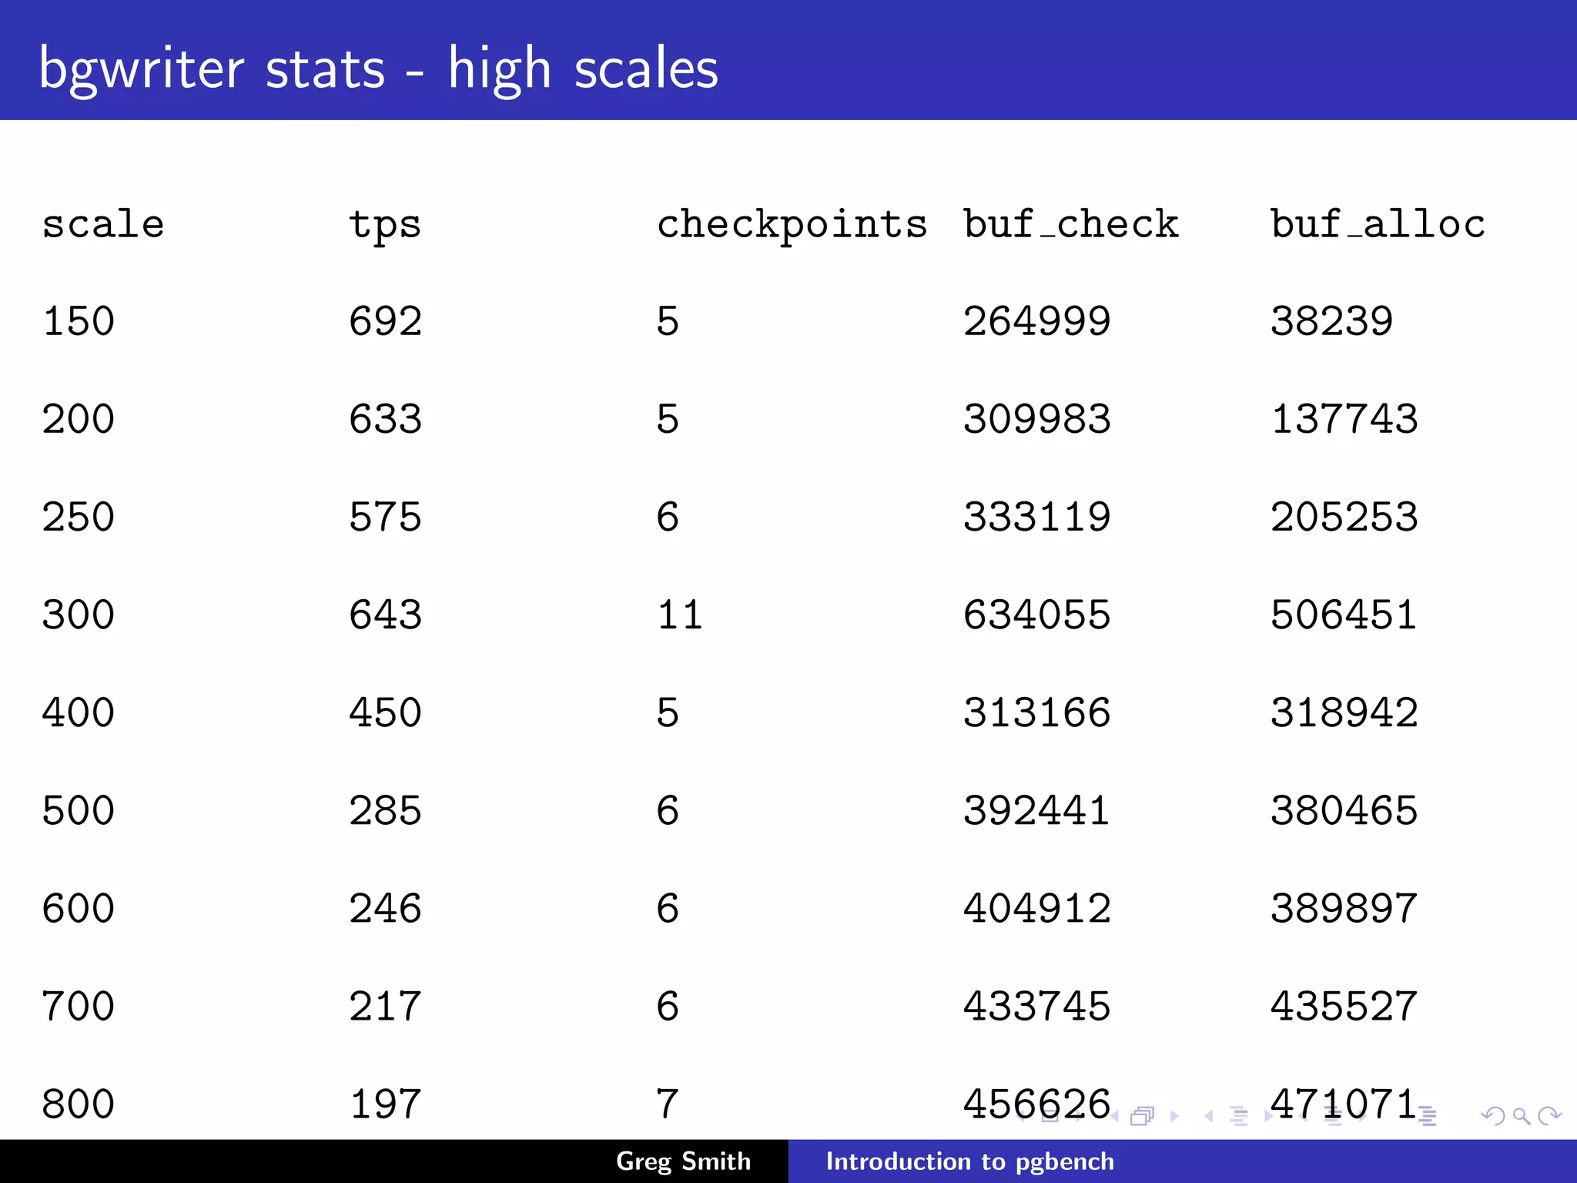Click tps value 285

(385, 810)
